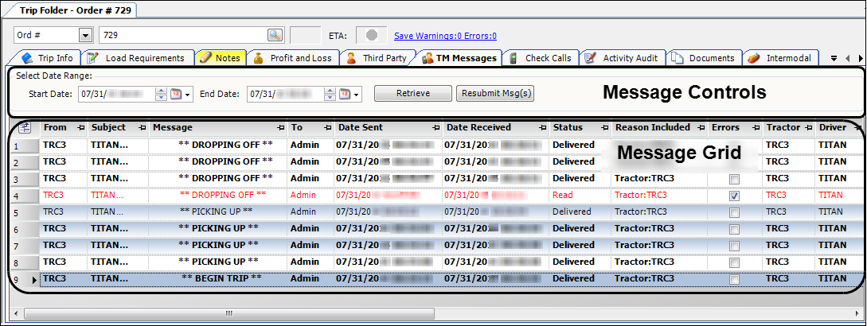The height and width of the screenshot is (326, 867).
Task: Open the Check Calls tab
Action: (541, 58)
